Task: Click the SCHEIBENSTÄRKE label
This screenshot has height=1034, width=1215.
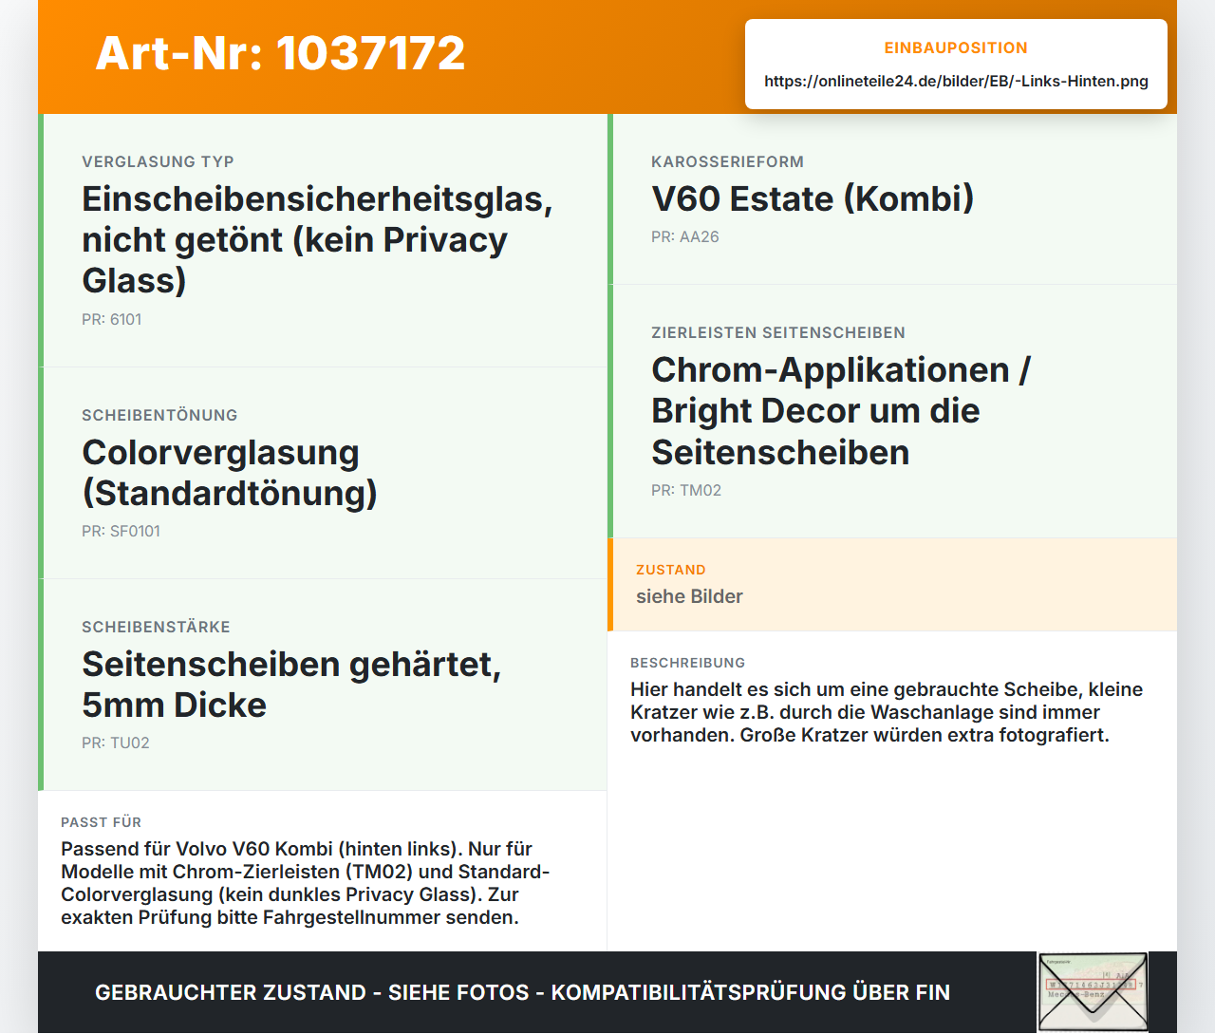Action: [x=156, y=627]
